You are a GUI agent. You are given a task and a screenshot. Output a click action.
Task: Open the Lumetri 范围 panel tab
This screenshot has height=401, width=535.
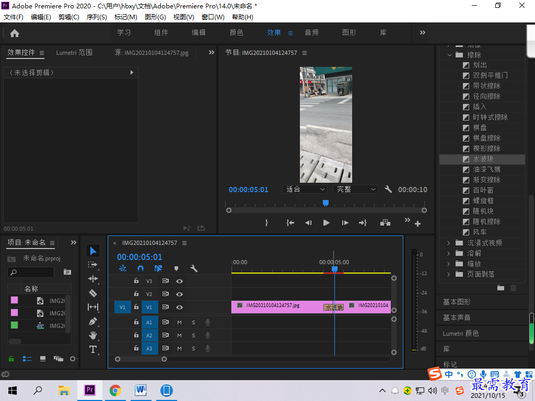click(74, 53)
